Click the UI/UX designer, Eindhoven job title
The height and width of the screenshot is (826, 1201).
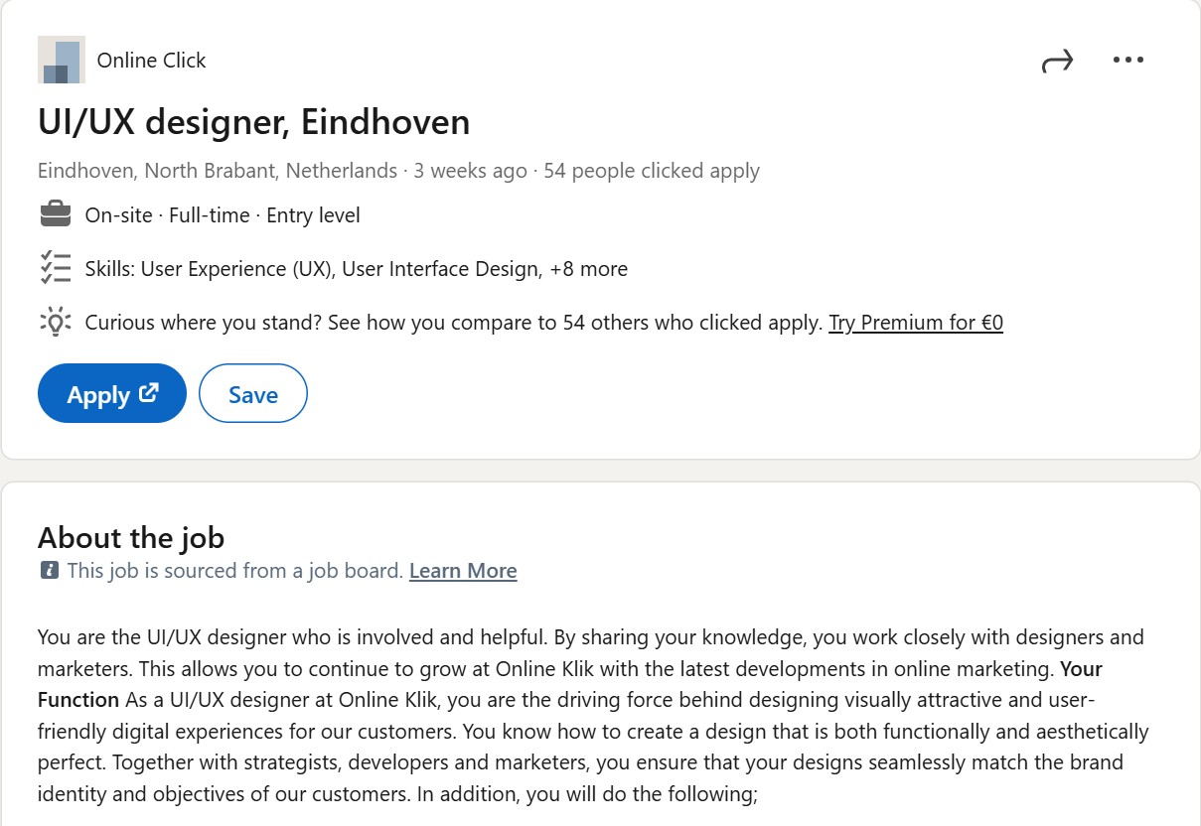[253, 122]
